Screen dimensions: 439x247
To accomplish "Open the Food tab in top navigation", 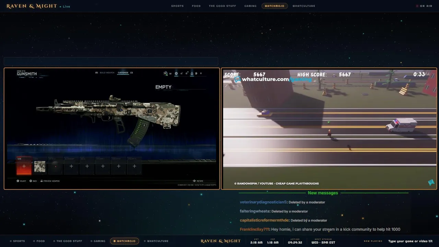I will tap(196, 6).
